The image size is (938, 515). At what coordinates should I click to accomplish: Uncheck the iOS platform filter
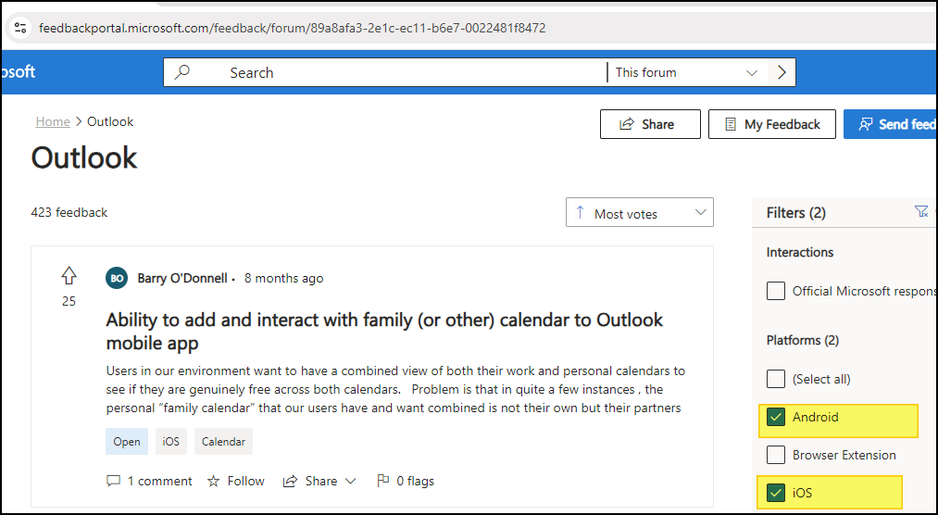[x=776, y=493]
